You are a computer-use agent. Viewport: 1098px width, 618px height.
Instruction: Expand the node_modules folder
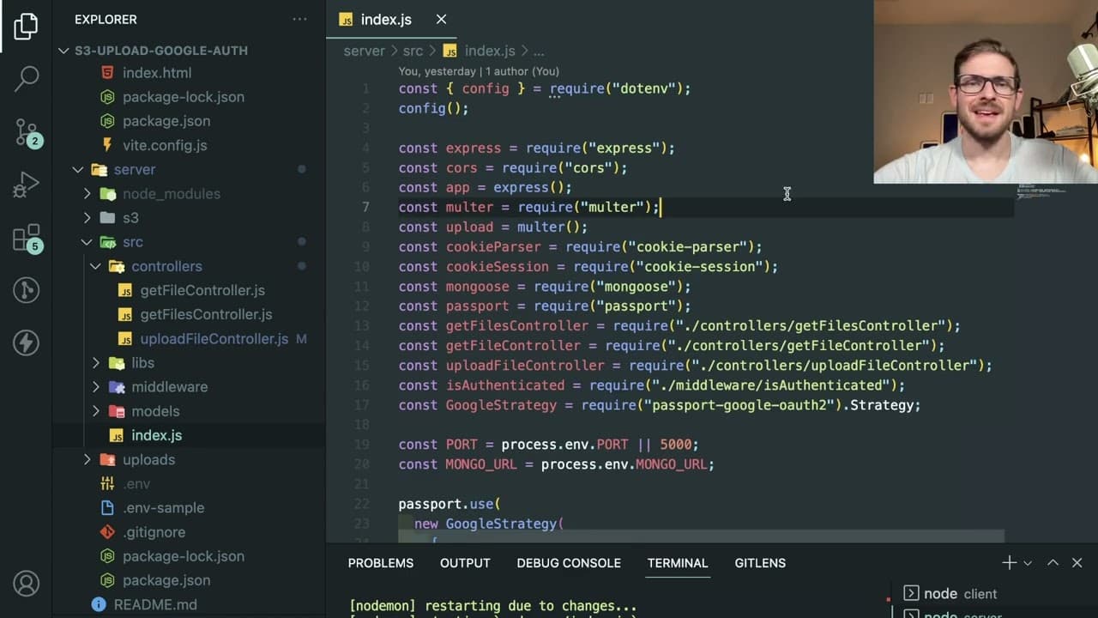pos(87,194)
